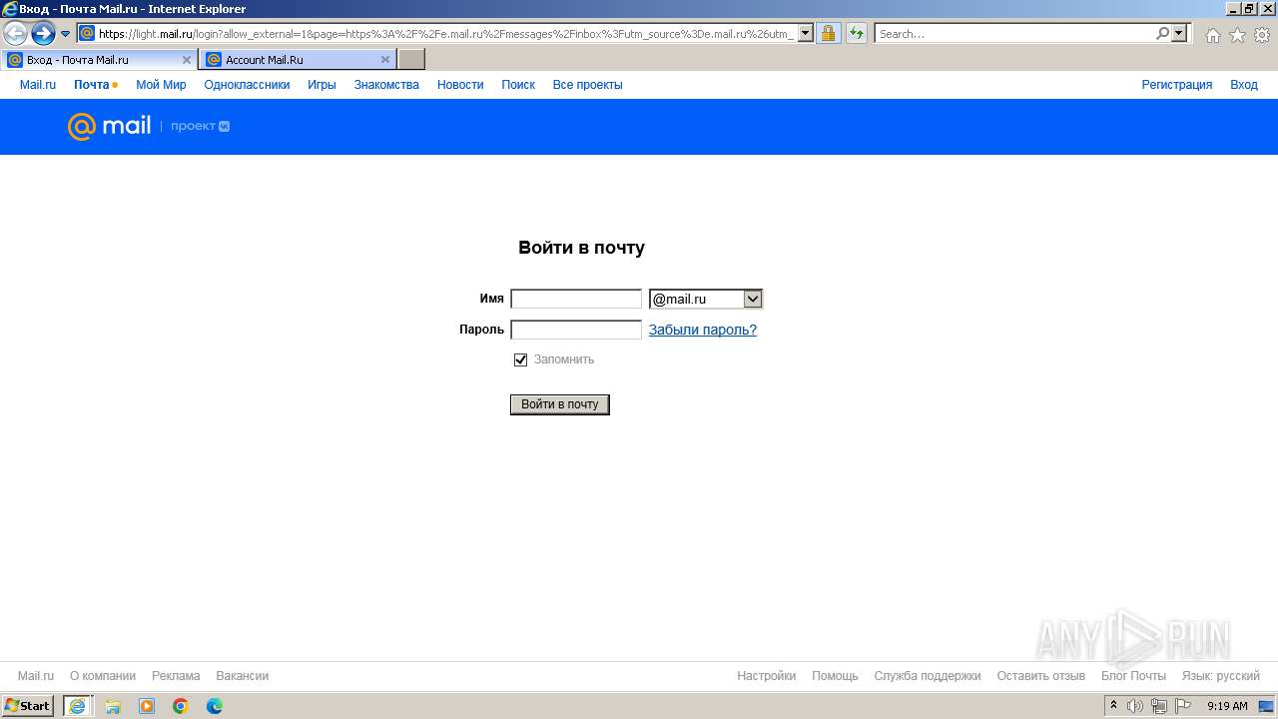Open the File Explorer taskbar icon
1278x719 pixels.
(113, 706)
